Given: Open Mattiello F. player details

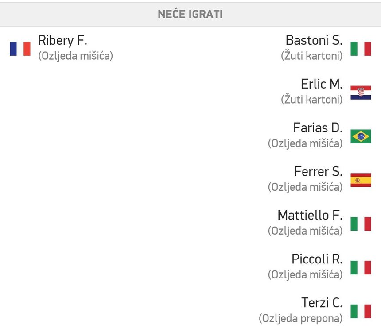Looking at the screenshot, I should click(310, 216).
